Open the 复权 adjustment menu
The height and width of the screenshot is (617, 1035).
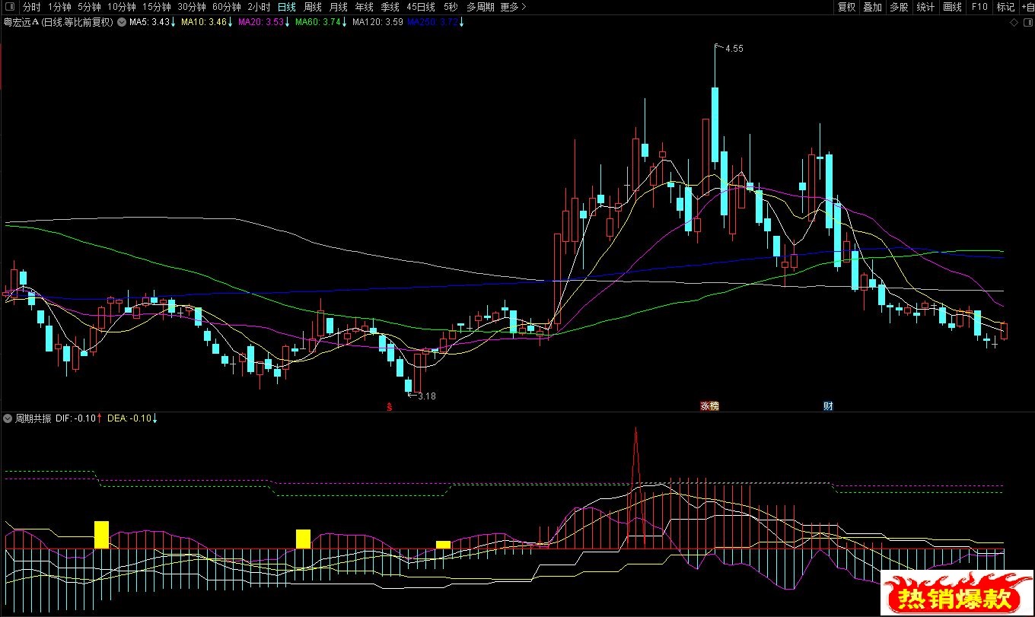(846, 7)
